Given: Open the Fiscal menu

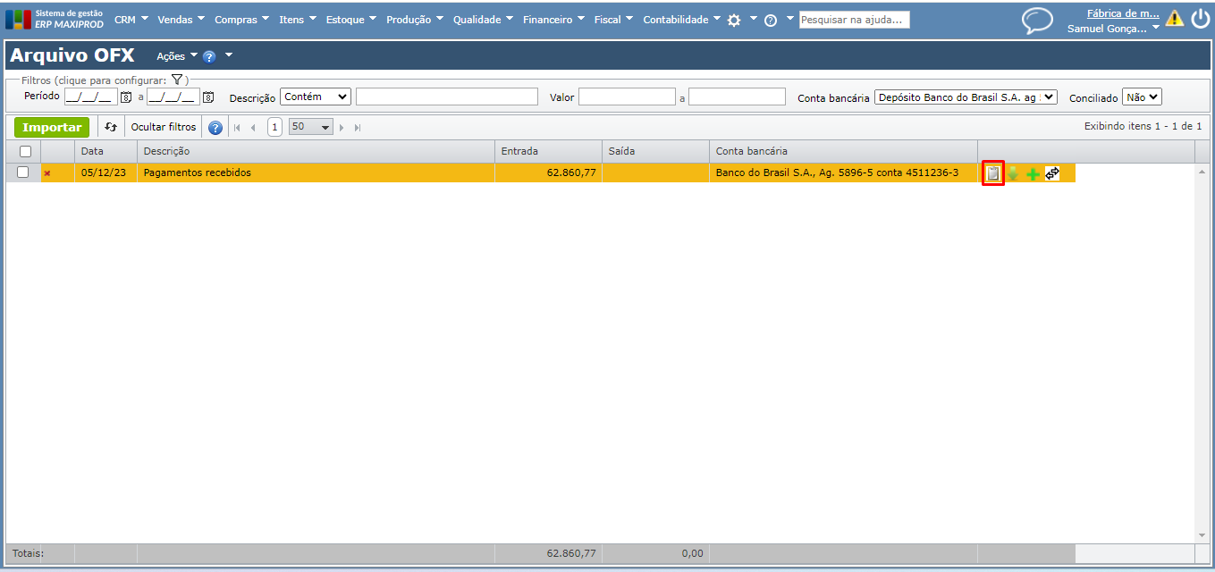Looking at the screenshot, I should point(613,19).
